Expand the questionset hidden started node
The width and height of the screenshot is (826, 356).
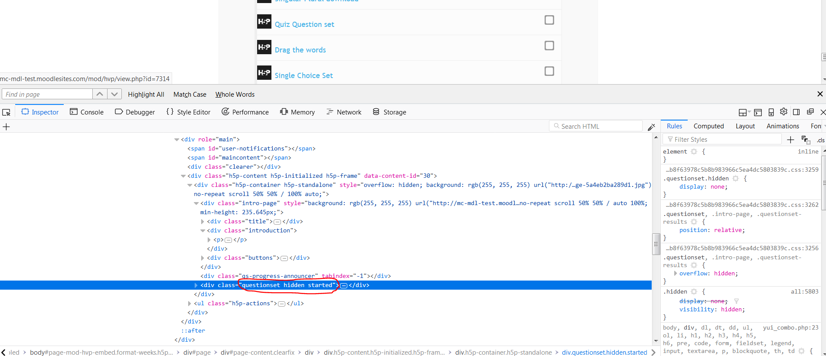coord(196,285)
